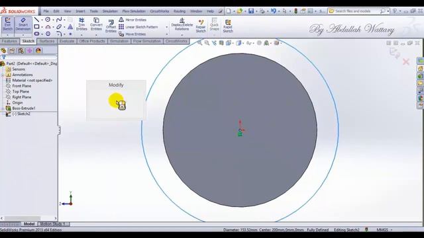Click the Rebuild traffic light icon

click(296, 11)
